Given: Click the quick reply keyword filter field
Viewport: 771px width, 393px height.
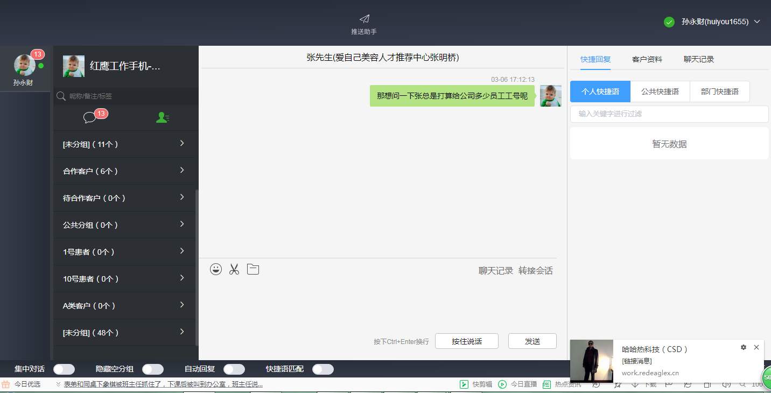Looking at the screenshot, I should (669, 114).
